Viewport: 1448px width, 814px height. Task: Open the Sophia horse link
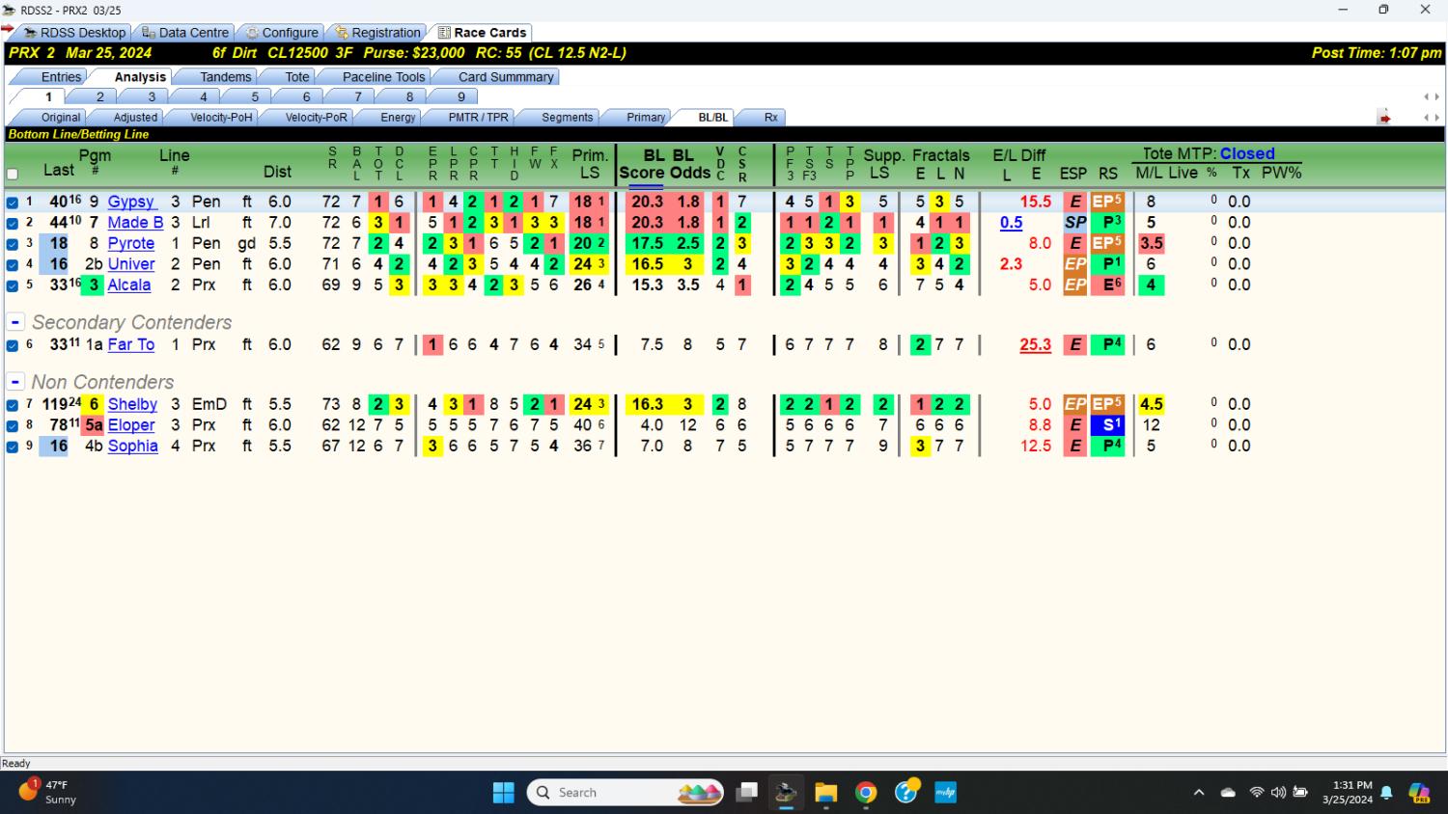click(x=132, y=446)
